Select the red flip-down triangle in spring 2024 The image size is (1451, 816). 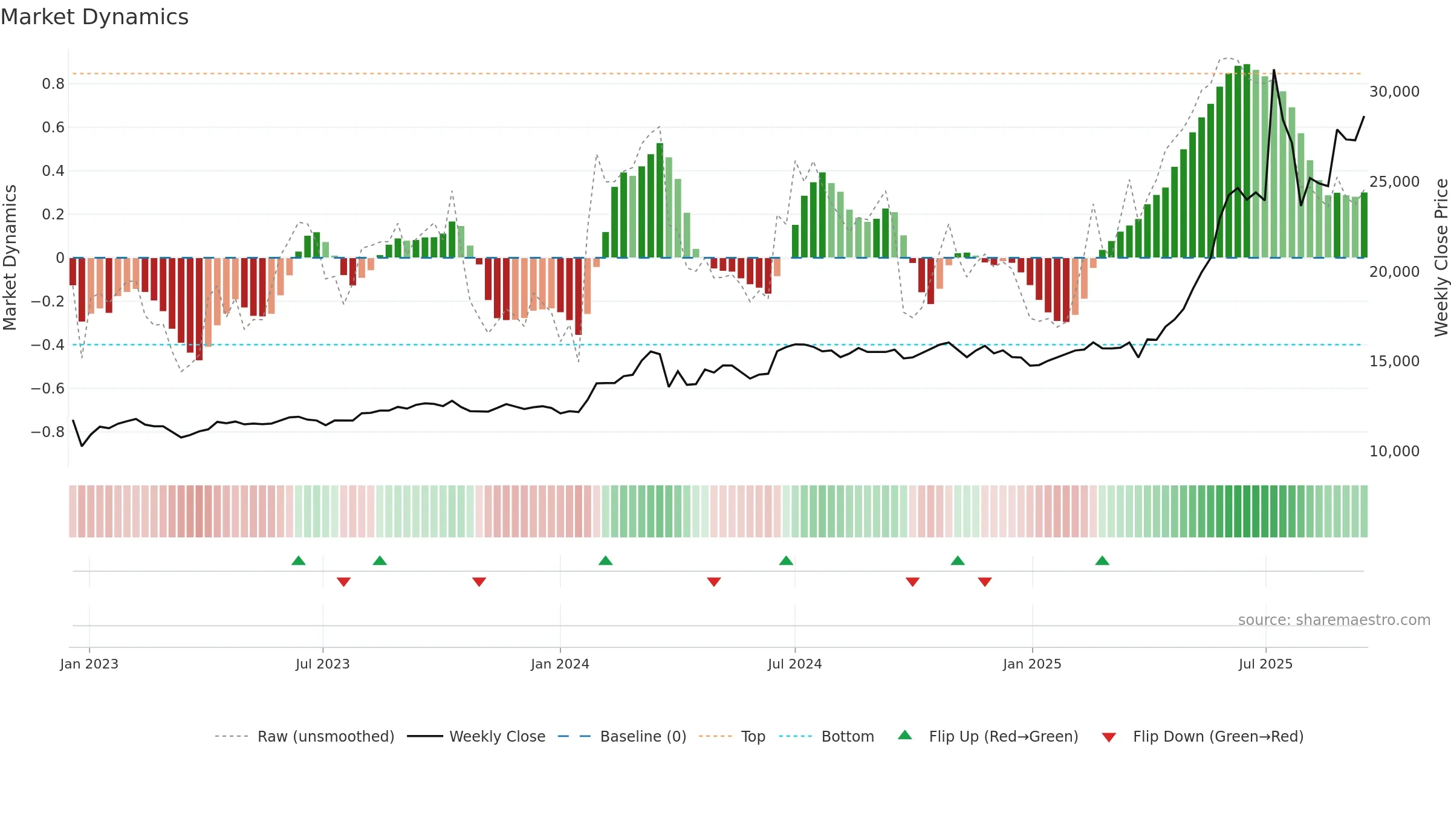714,581
